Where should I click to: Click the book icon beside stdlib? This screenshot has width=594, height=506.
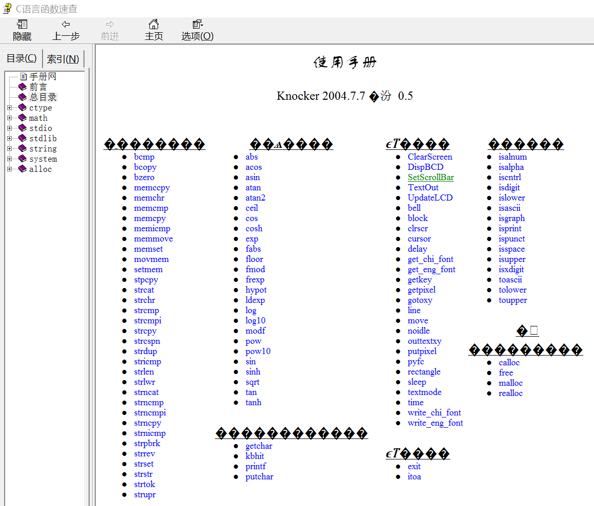pyautogui.click(x=23, y=138)
